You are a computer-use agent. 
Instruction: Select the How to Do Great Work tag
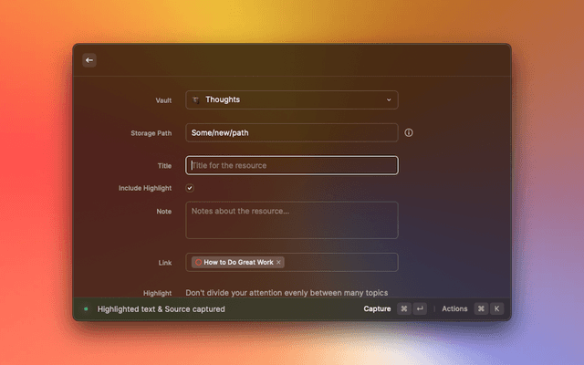(237, 262)
